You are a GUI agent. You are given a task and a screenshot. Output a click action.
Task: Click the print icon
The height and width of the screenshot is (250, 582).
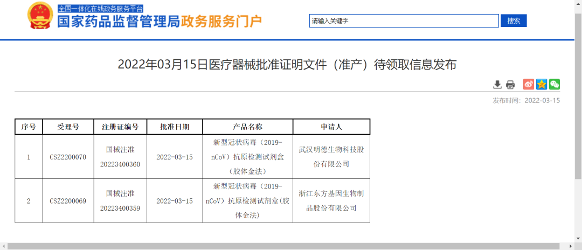pyautogui.click(x=510, y=85)
